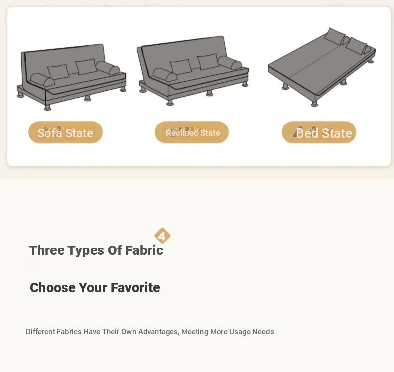Choose the Reclined State button
394x372 pixels.
192,132
